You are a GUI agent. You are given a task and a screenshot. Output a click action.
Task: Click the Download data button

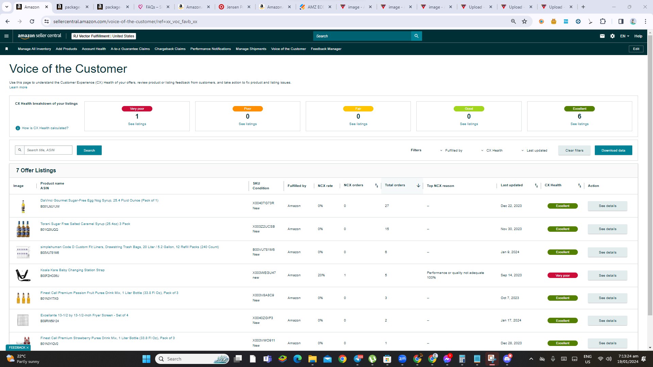(x=613, y=150)
